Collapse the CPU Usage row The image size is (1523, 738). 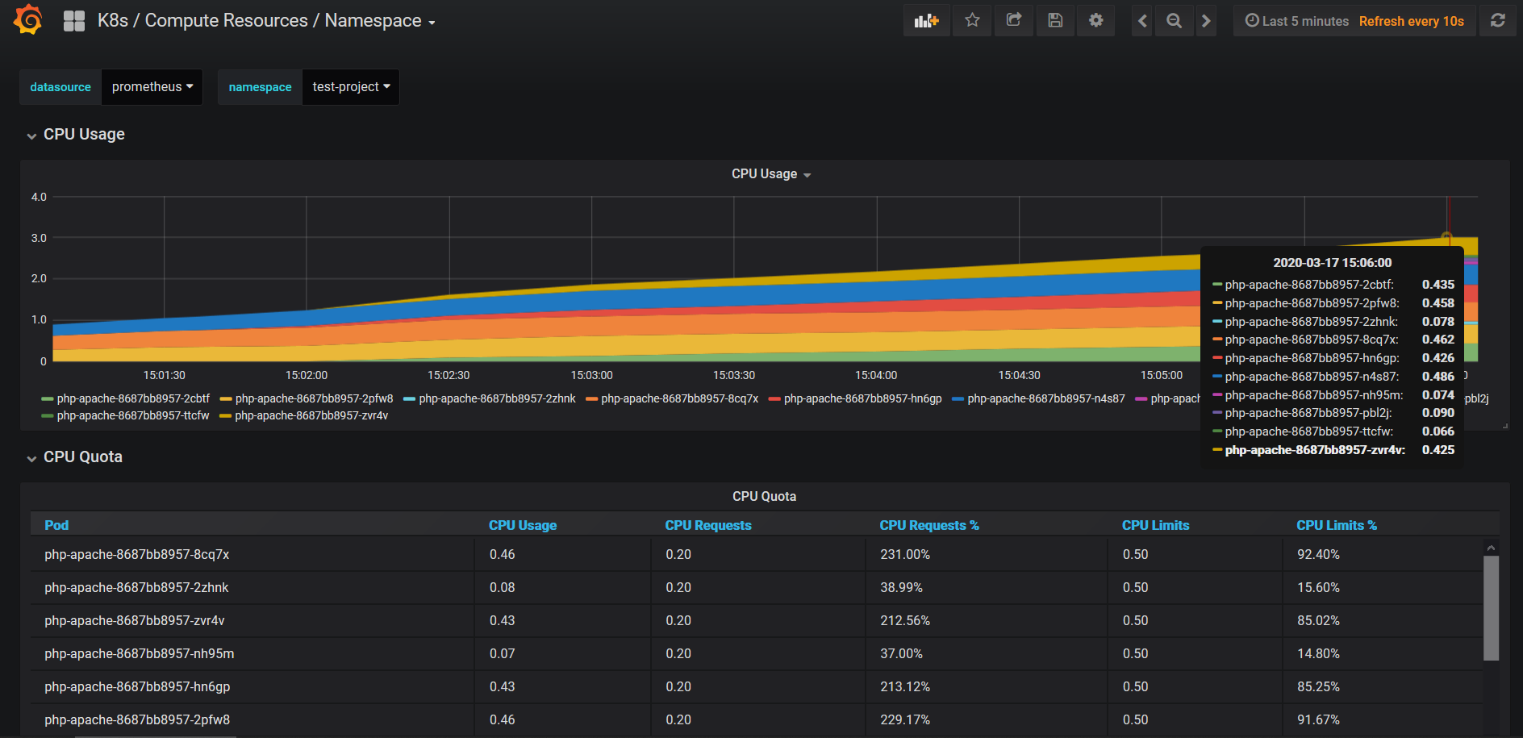[x=76, y=134]
